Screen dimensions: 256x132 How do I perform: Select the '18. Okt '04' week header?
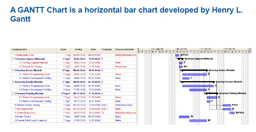point(236,49)
